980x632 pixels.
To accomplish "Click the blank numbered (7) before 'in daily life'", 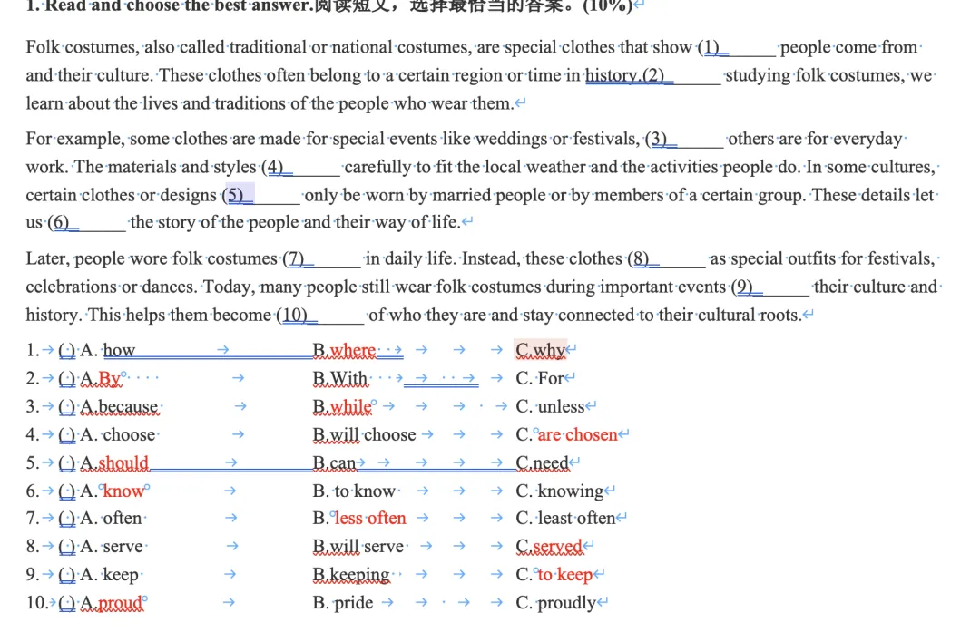I will (322, 258).
